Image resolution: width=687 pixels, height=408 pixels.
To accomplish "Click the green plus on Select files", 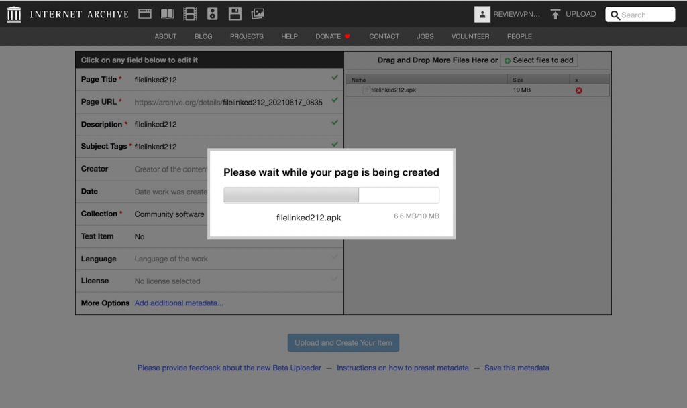I will tap(507, 60).
